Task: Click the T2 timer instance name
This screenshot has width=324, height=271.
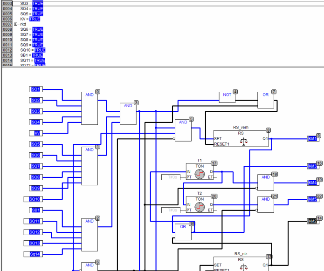Action: pos(200,193)
